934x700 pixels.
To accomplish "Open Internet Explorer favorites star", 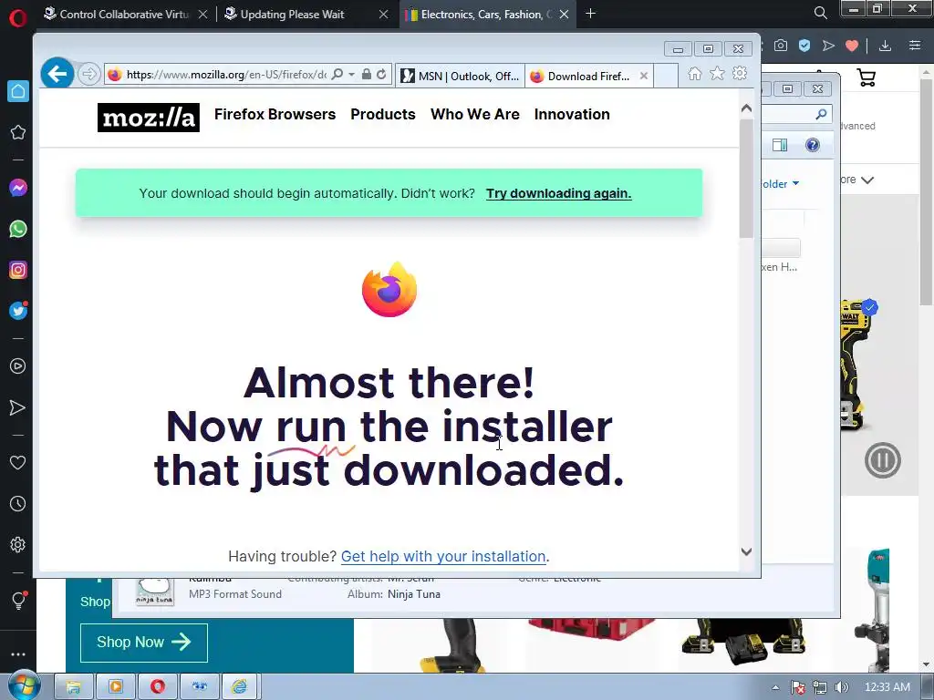I will click(x=717, y=73).
